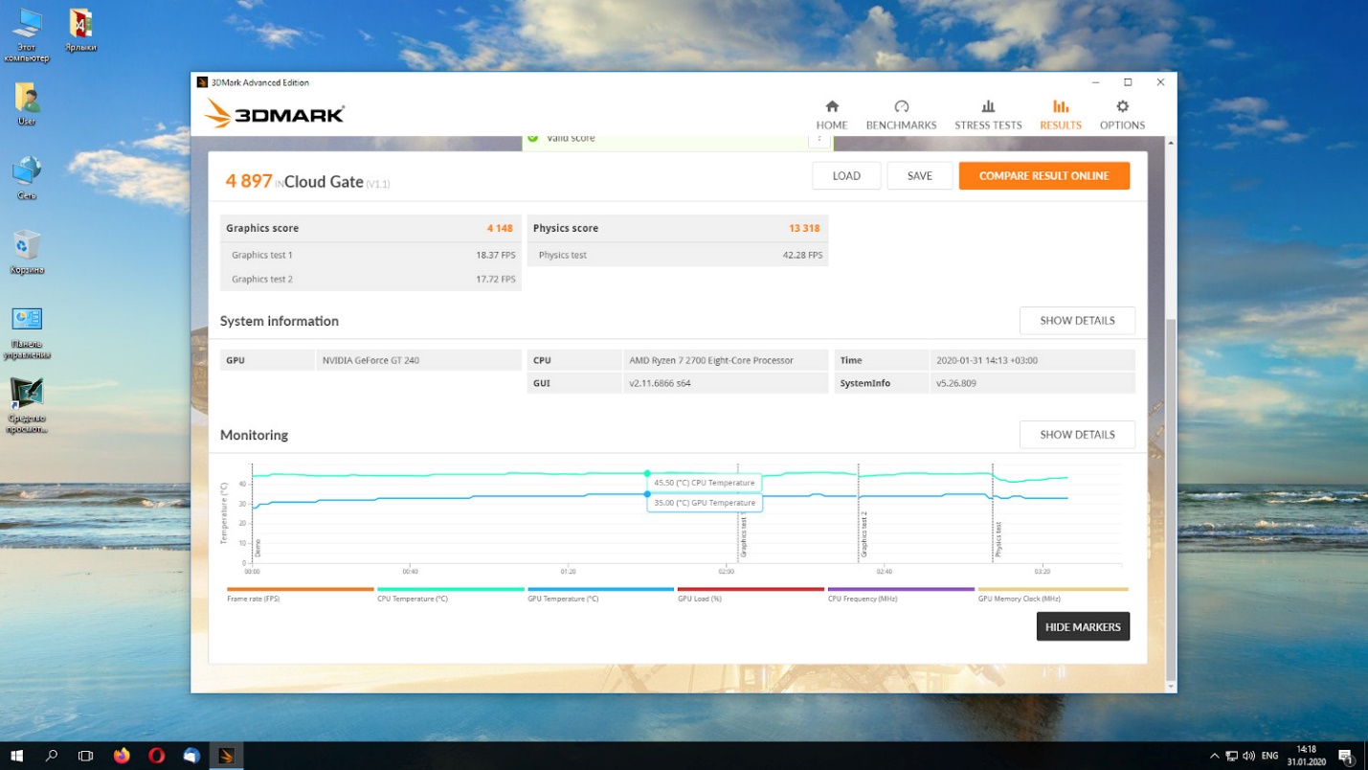Show details for Monitoring section
The height and width of the screenshot is (770, 1368).
[x=1076, y=435]
